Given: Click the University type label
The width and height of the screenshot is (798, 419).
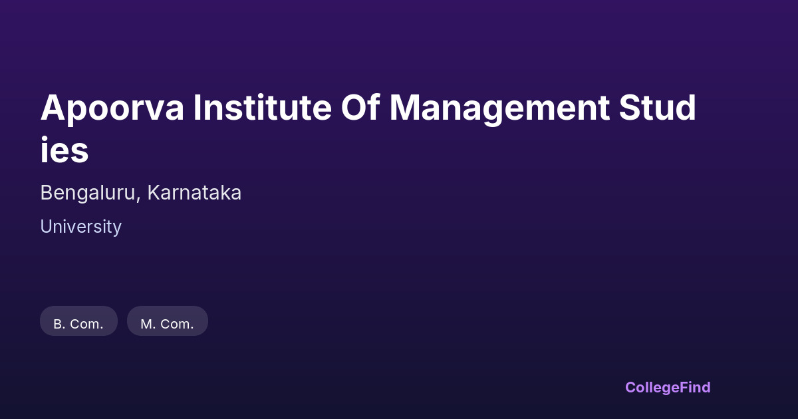Looking at the screenshot, I should click(x=80, y=227).
